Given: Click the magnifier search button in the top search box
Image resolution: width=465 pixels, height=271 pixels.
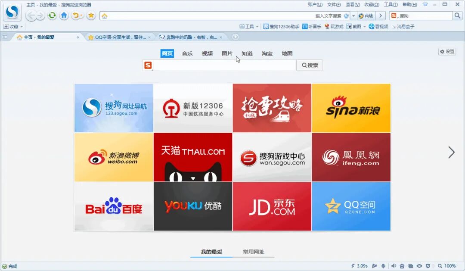Looking at the screenshot, I should (457, 16).
